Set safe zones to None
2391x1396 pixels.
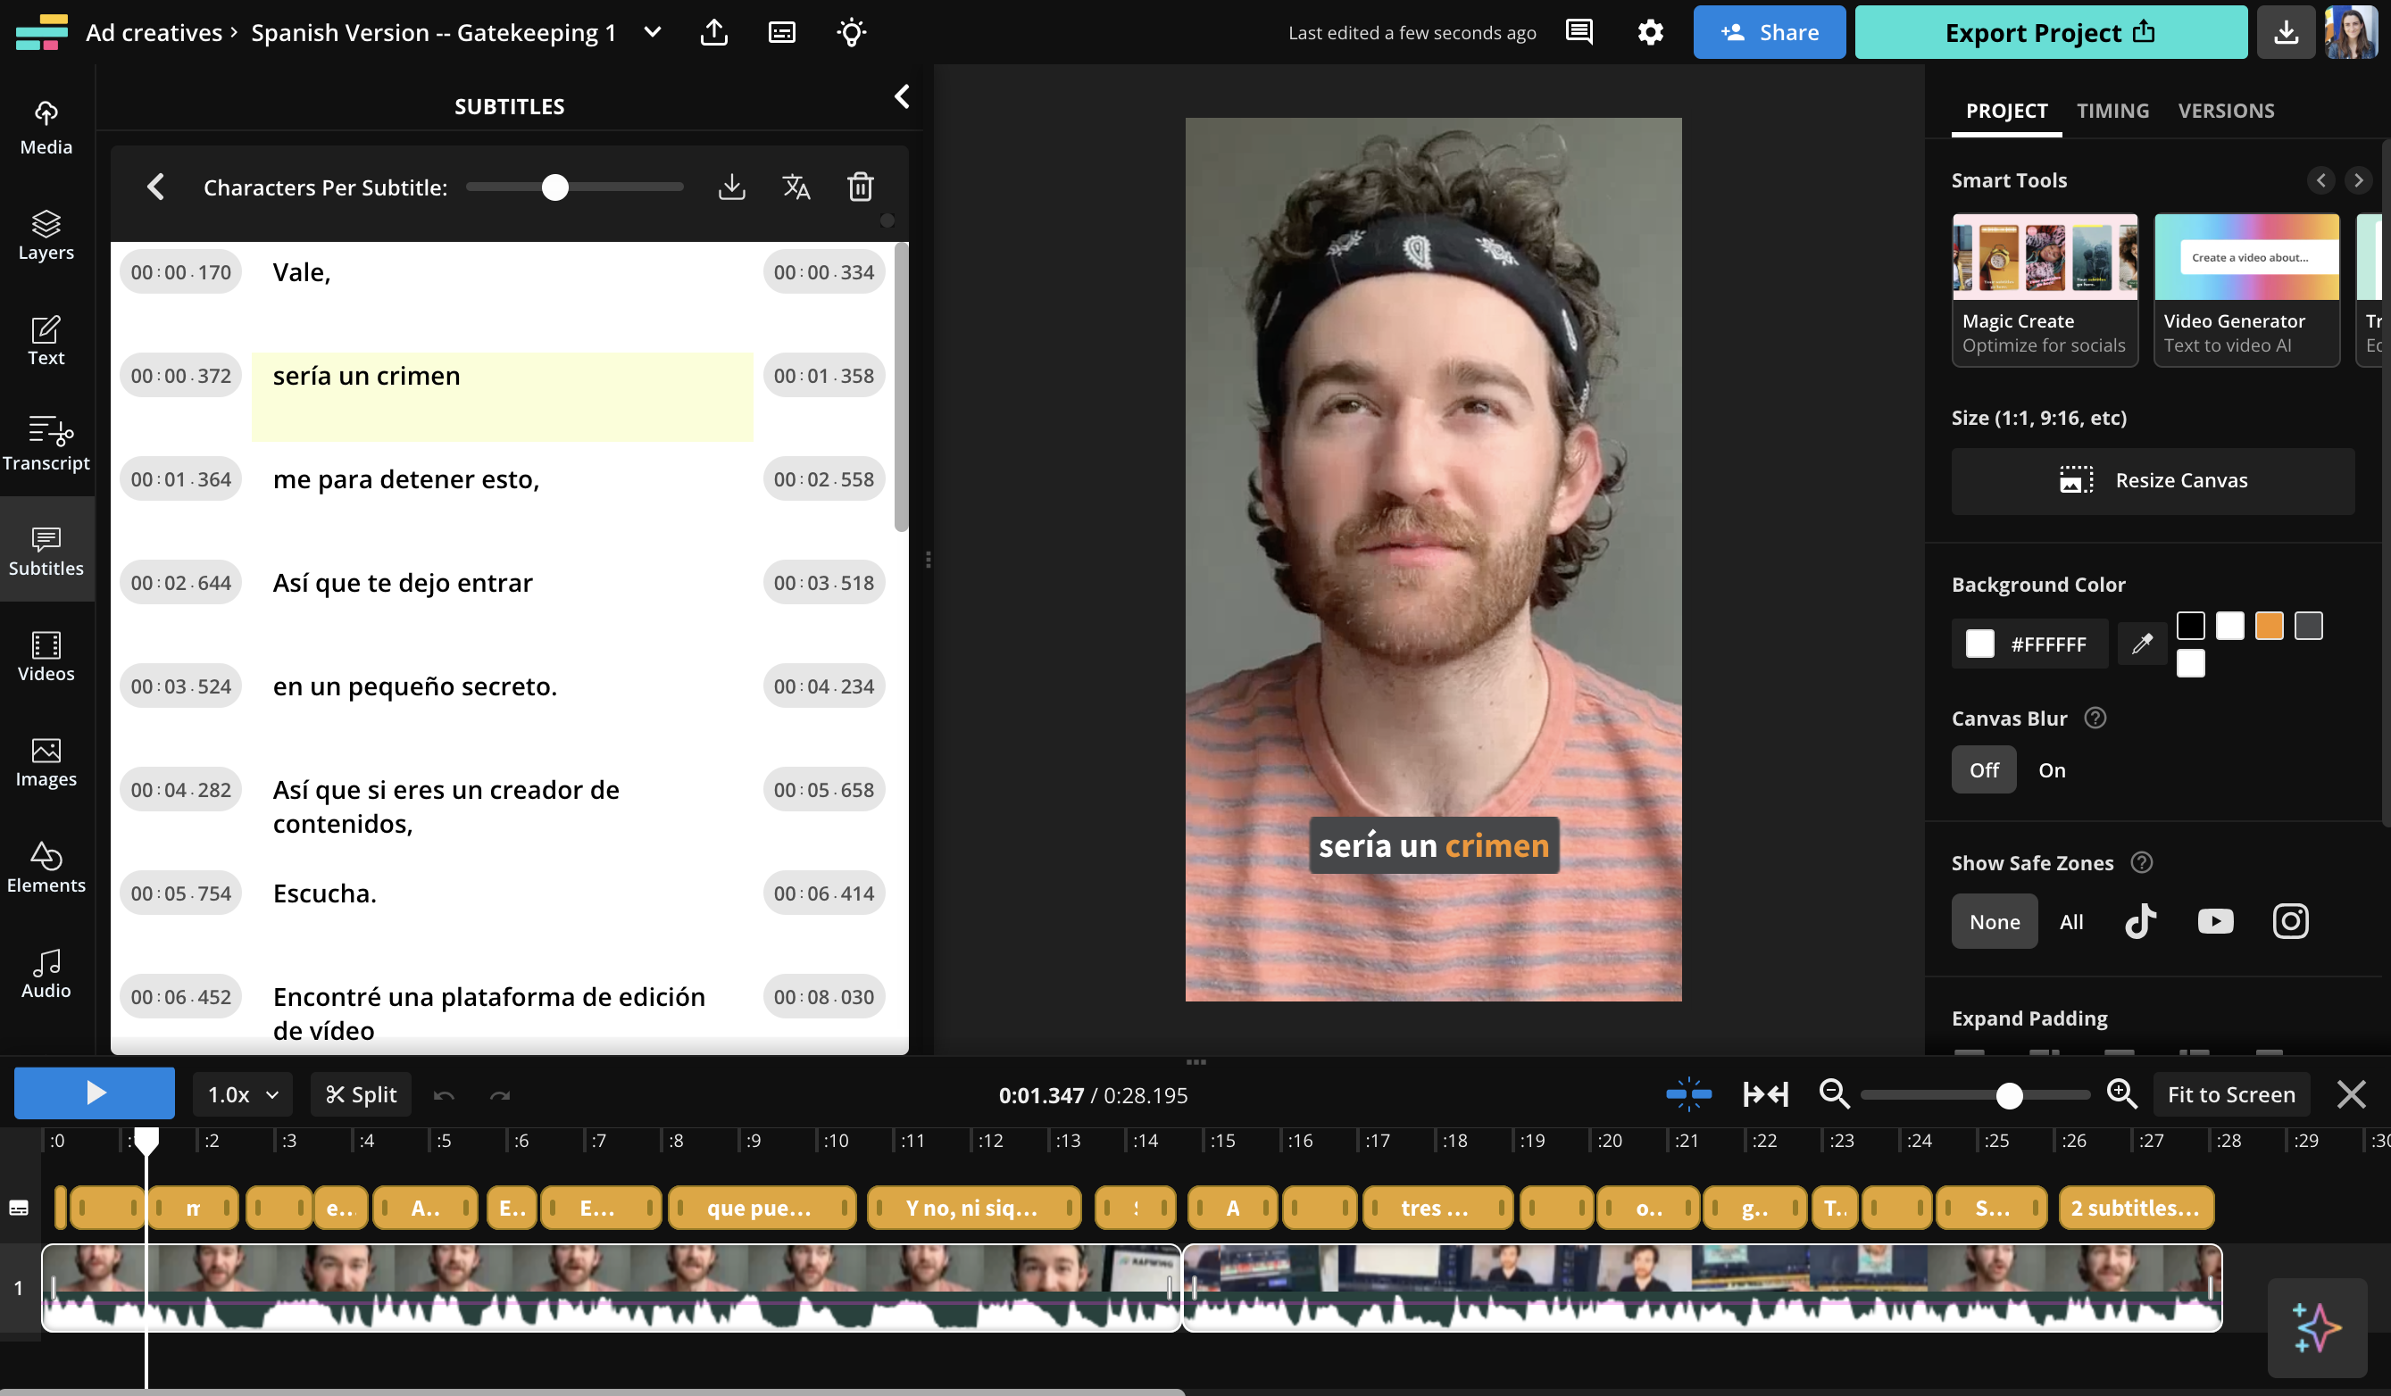[1994, 921]
